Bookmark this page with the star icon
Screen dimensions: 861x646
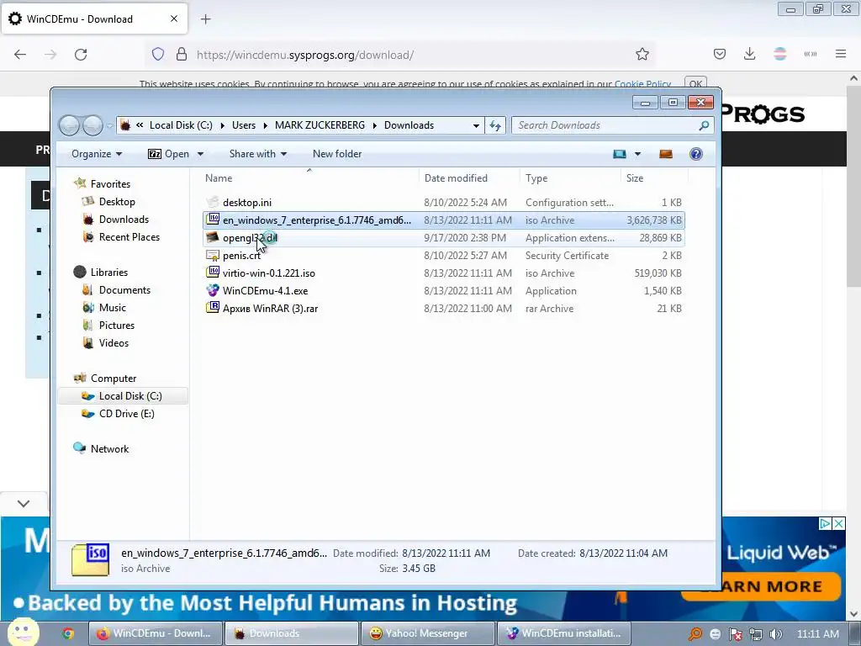coord(642,55)
